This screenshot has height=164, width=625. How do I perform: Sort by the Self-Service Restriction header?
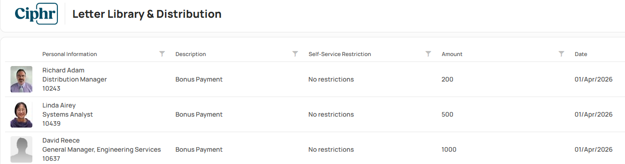[x=340, y=54]
